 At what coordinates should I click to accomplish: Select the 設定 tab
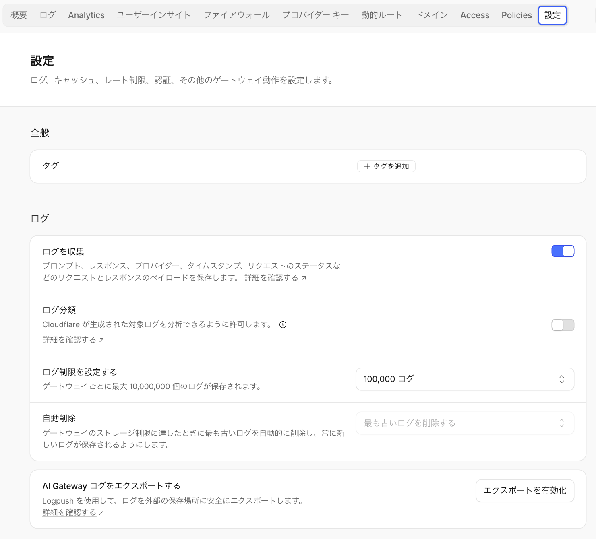[553, 15]
